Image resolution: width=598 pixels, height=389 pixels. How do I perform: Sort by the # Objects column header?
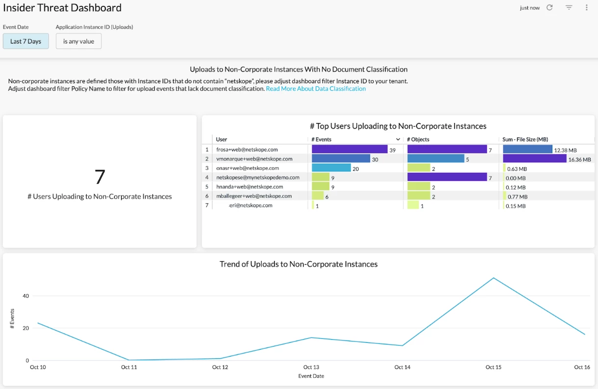(418, 140)
